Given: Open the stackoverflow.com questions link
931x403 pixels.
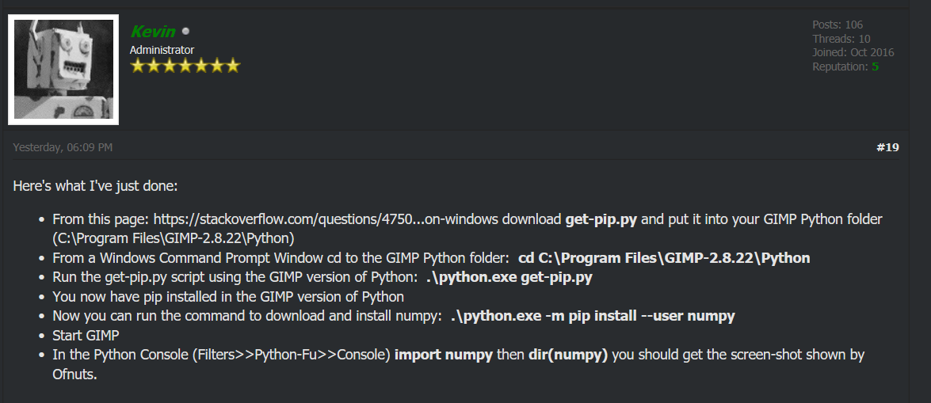Looking at the screenshot, I should click(326, 219).
